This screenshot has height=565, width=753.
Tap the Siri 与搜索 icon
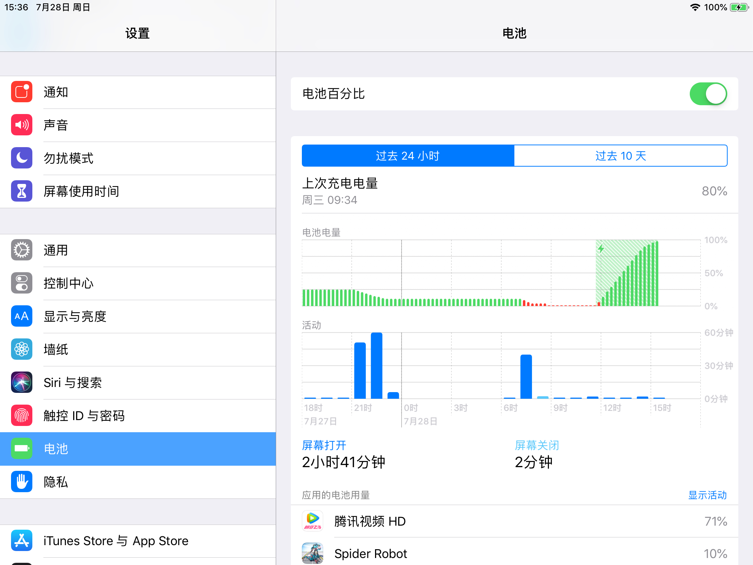(22, 383)
